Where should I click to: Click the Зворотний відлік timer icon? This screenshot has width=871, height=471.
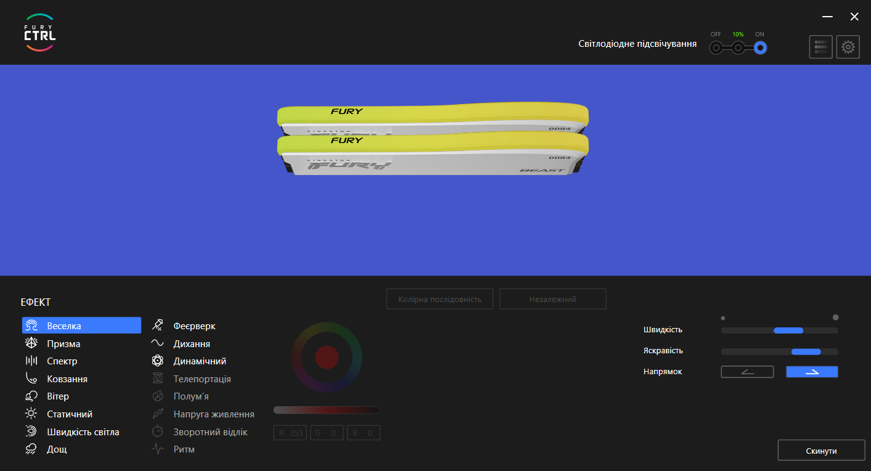158,432
